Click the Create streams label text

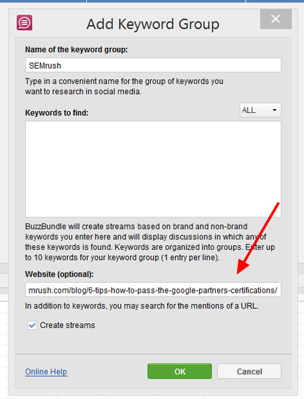(67, 325)
